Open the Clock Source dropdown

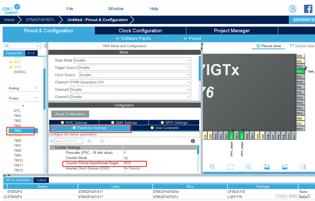[x=135, y=75]
